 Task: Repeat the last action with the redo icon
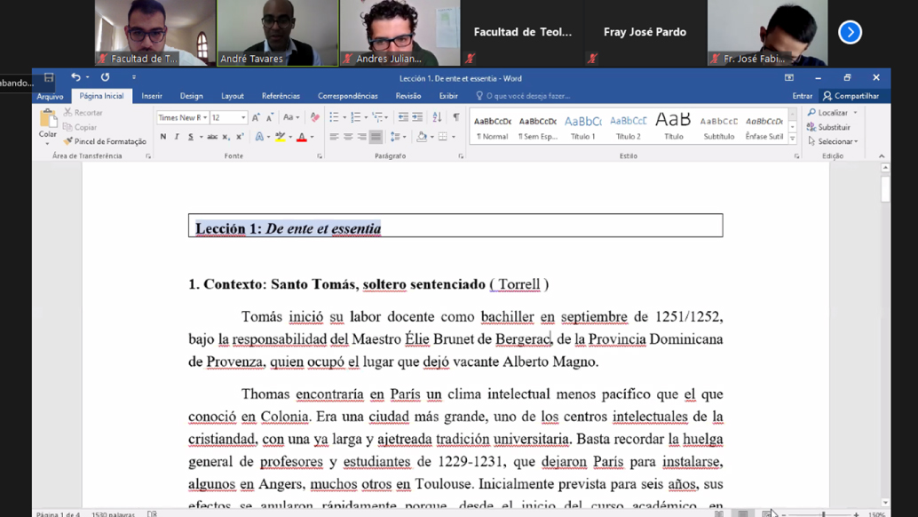click(105, 77)
